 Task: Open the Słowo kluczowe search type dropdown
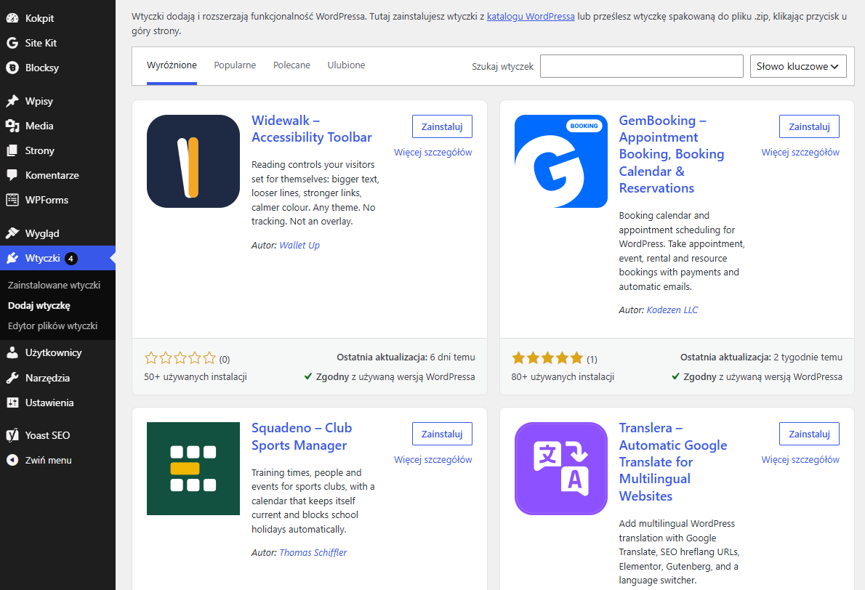pyautogui.click(x=797, y=66)
